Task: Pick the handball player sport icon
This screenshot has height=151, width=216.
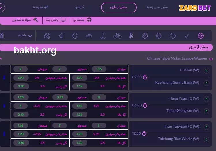Action: tap(131, 36)
